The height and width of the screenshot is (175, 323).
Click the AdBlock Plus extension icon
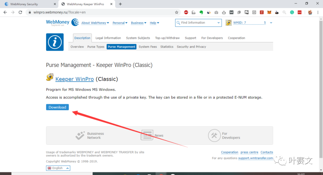tap(186, 12)
